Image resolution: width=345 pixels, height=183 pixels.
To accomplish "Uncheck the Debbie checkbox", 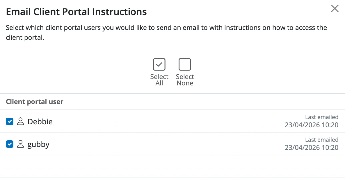I will (10, 121).
